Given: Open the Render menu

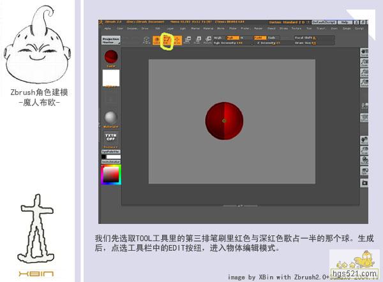Looking at the screenshot, I should click(258, 28).
